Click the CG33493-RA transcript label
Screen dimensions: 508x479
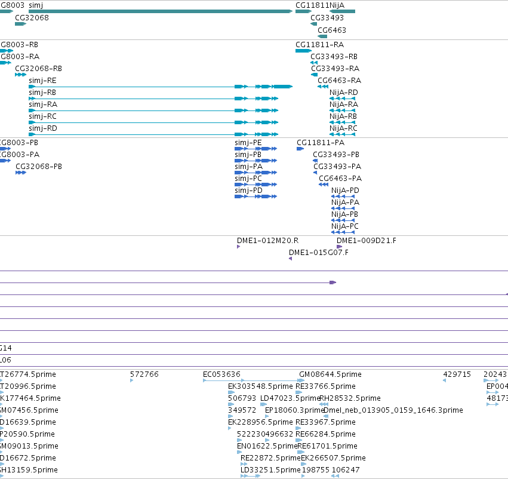click(335, 68)
